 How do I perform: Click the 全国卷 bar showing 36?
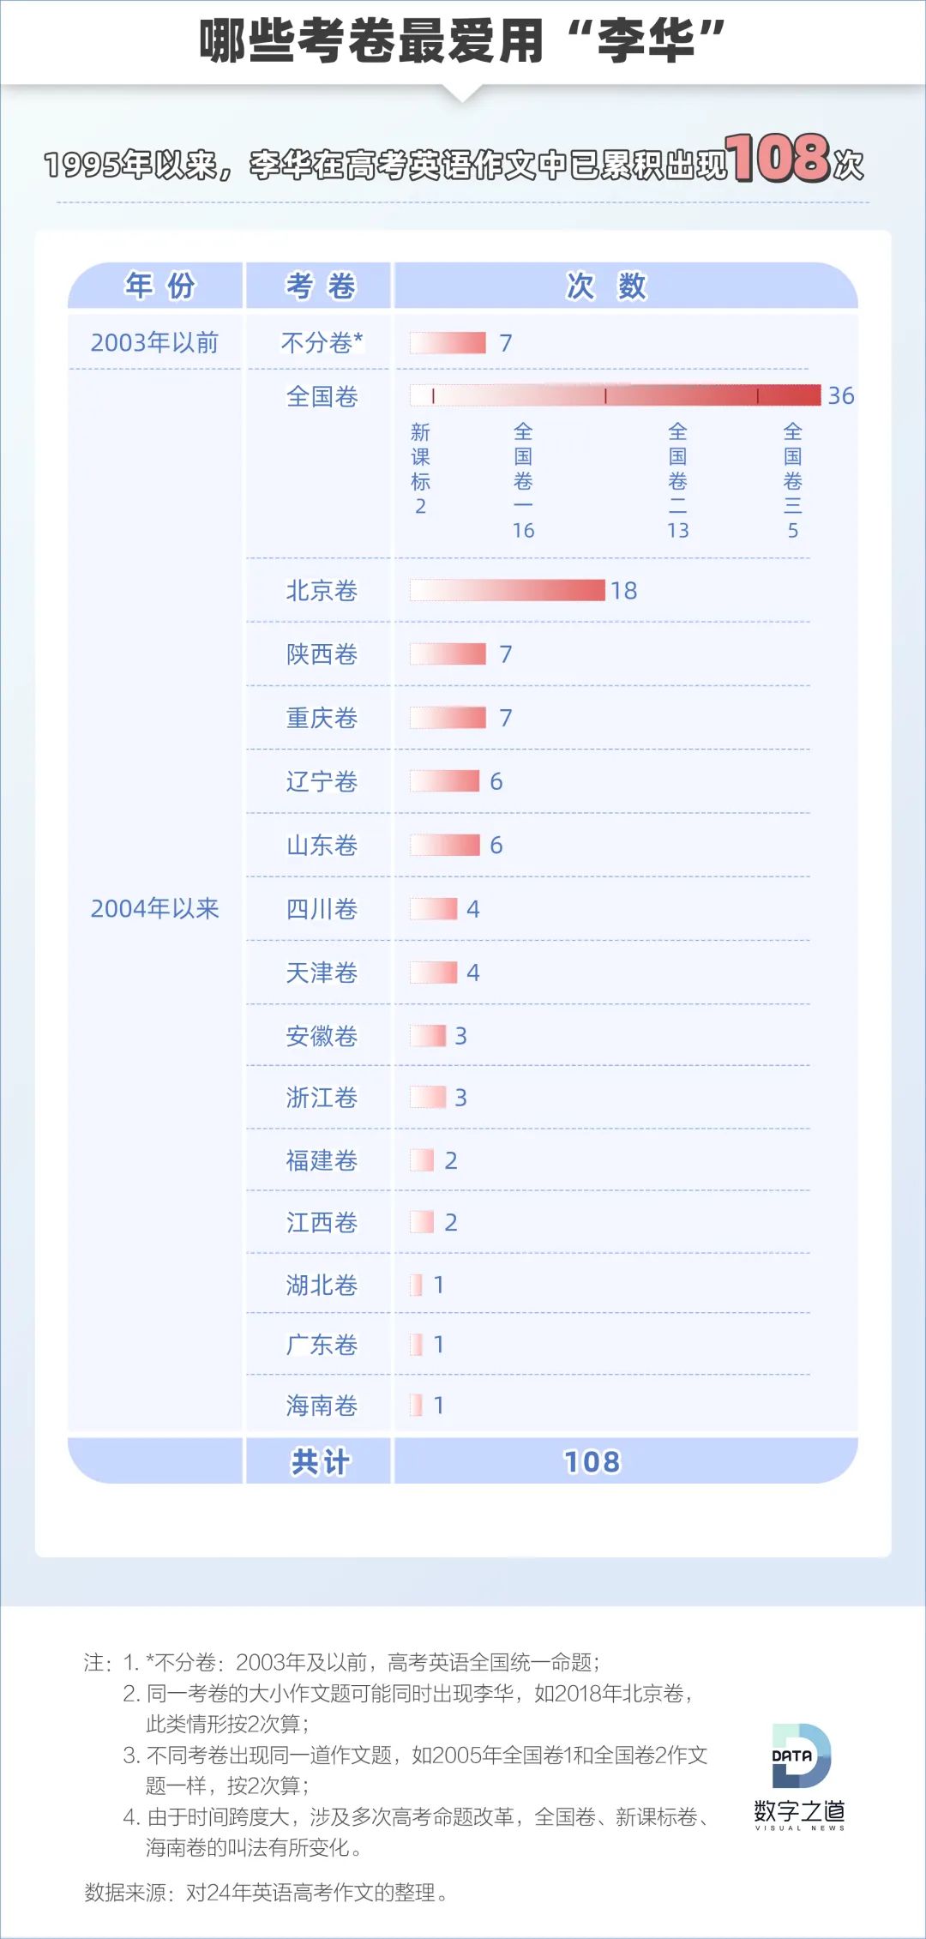615,395
